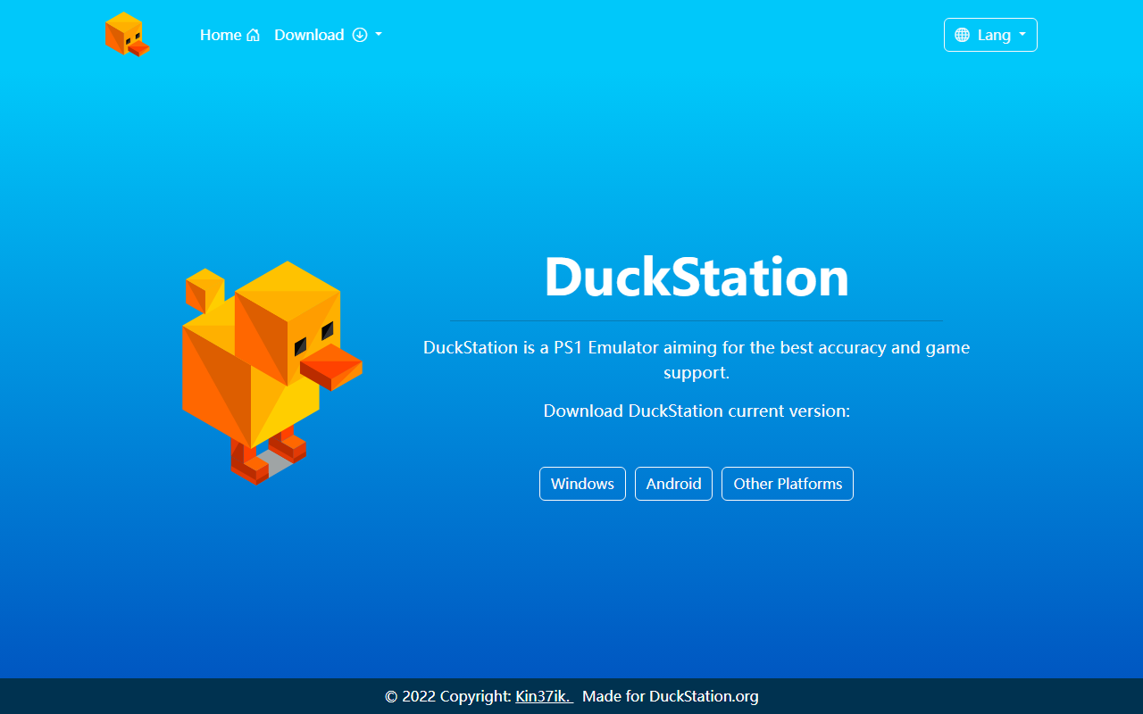The height and width of the screenshot is (714, 1143).
Task: Click the large DuckStation duck image
Action: pyautogui.click(x=272, y=373)
